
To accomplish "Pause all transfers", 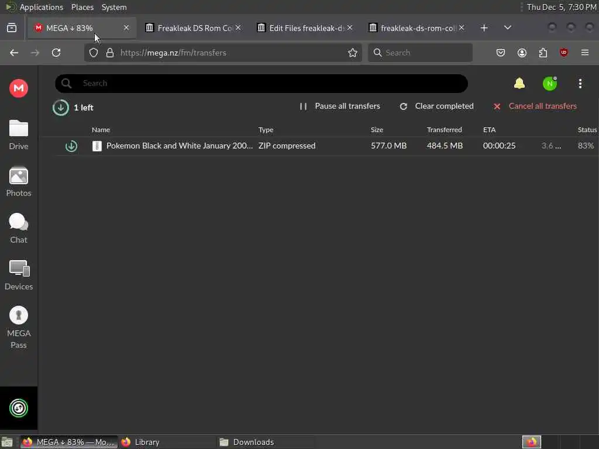I will pyautogui.click(x=340, y=106).
